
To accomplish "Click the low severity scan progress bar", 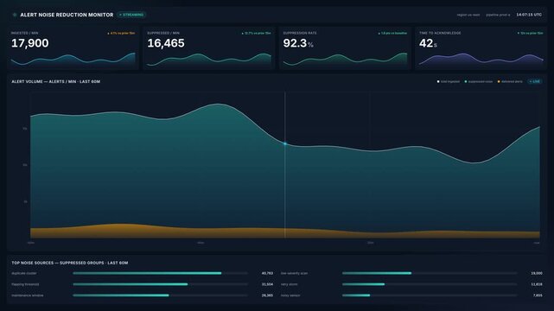I will coord(430,273).
